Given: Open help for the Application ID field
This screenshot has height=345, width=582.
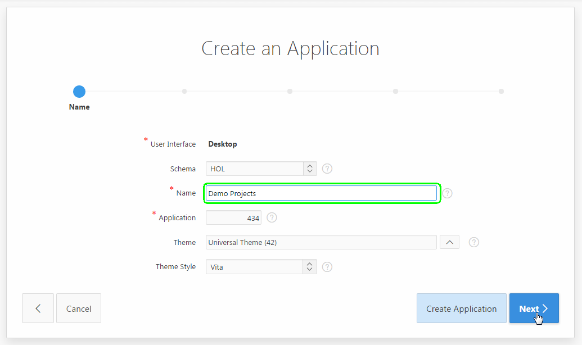Looking at the screenshot, I should click(272, 217).
